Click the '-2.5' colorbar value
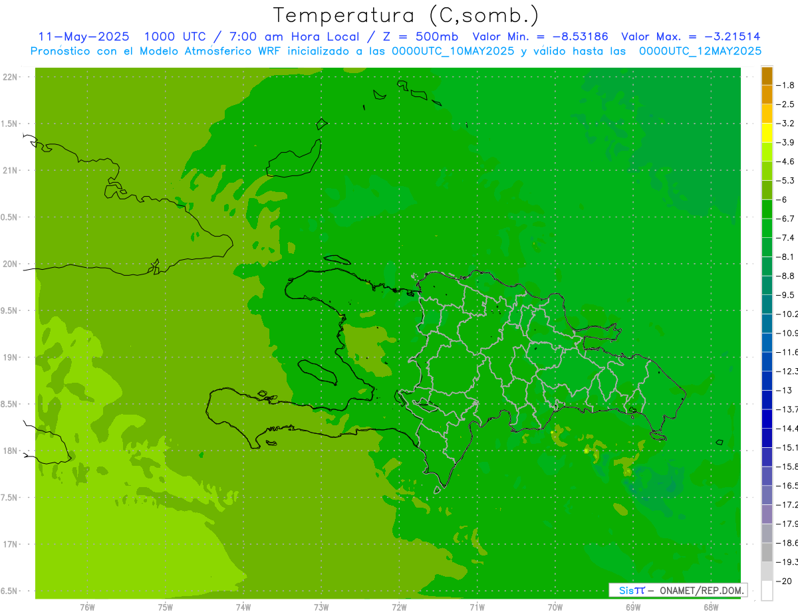 785,104
